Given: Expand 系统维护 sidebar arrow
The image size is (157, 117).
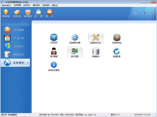Looking at the screenshot, I should click(x=28, y=63).
